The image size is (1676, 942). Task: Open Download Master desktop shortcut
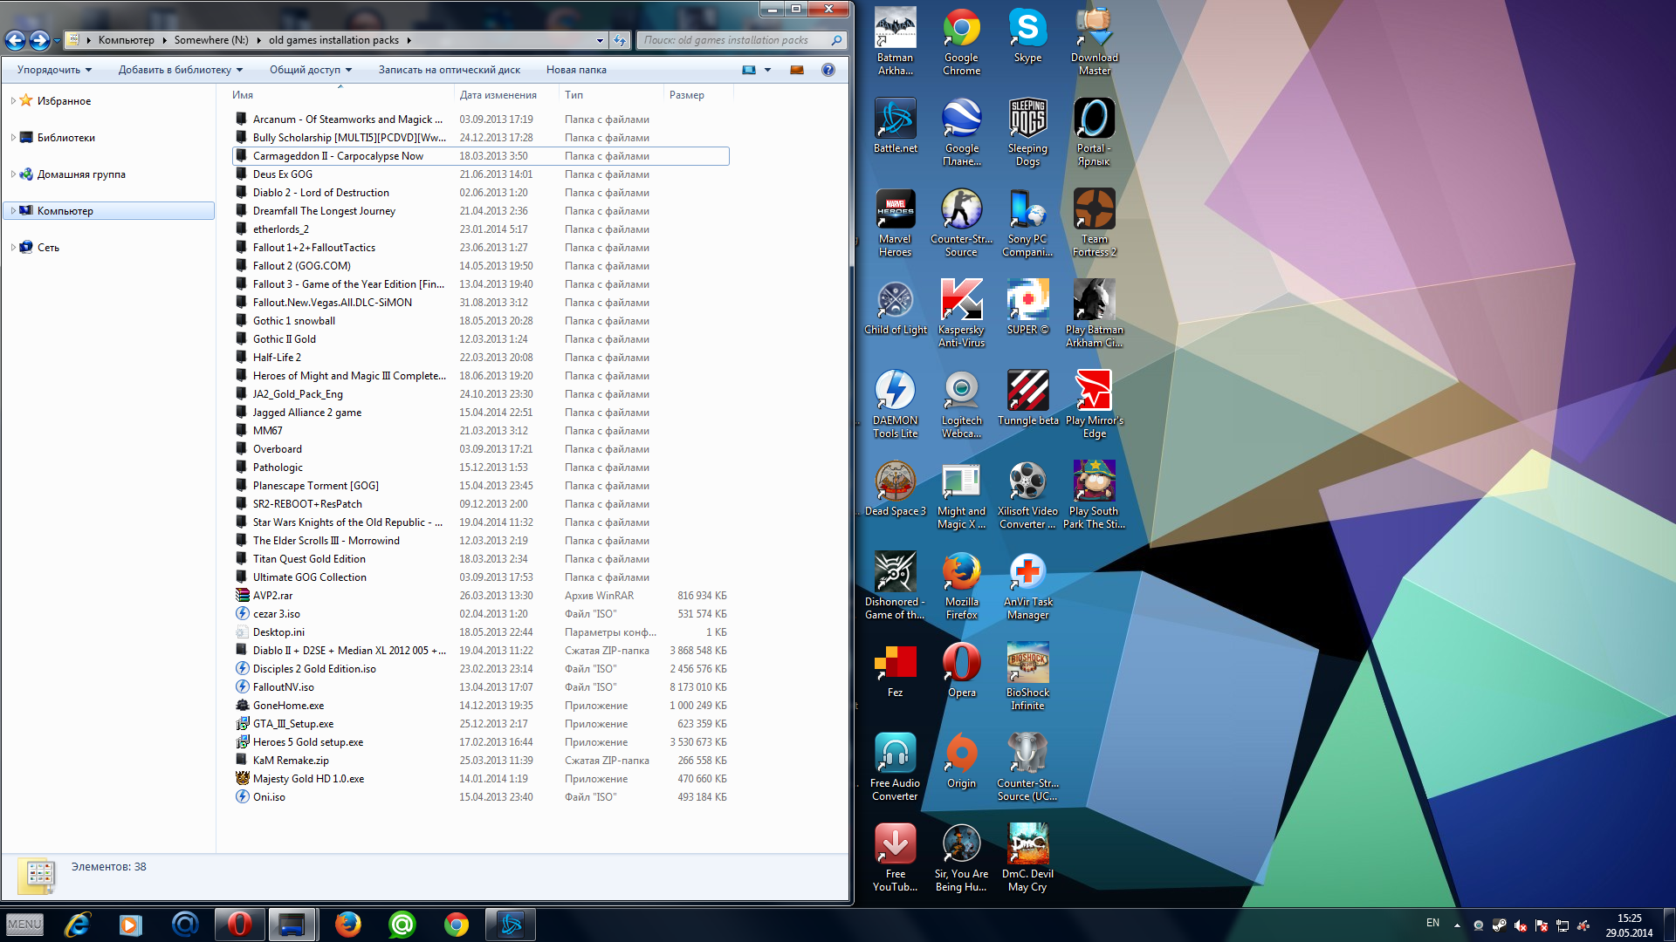pos(1094,41)
